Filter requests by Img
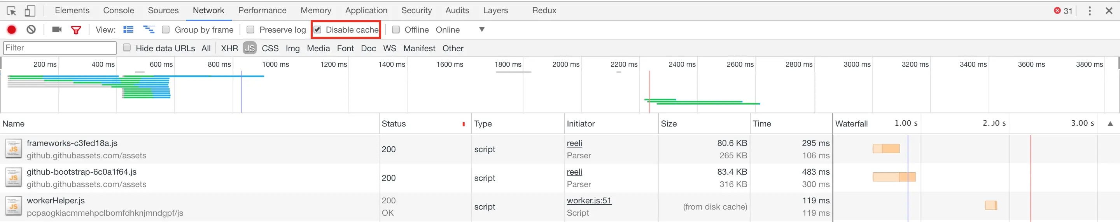Screen dimensions: 1120x222 click(292, 48)
